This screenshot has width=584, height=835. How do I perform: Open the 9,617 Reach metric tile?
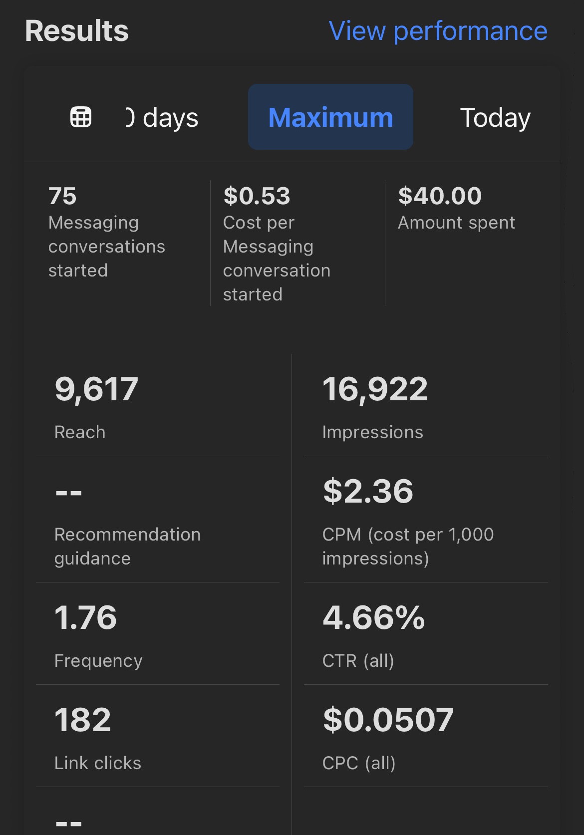pyautogui.click(x=157, y=405)
